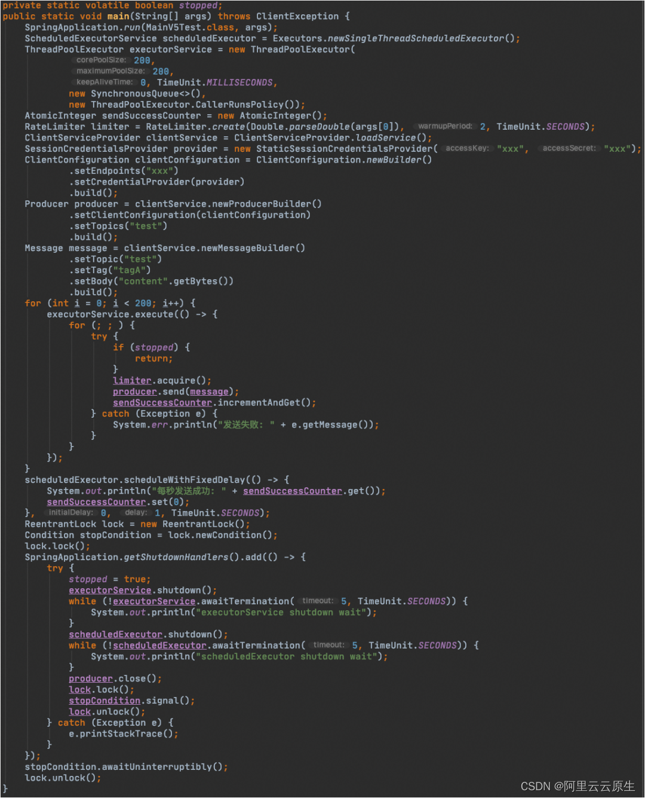Click the '.setCredentialProvider(provider)' line
This screenshot has width=645, height=798.
click(156, 182)
